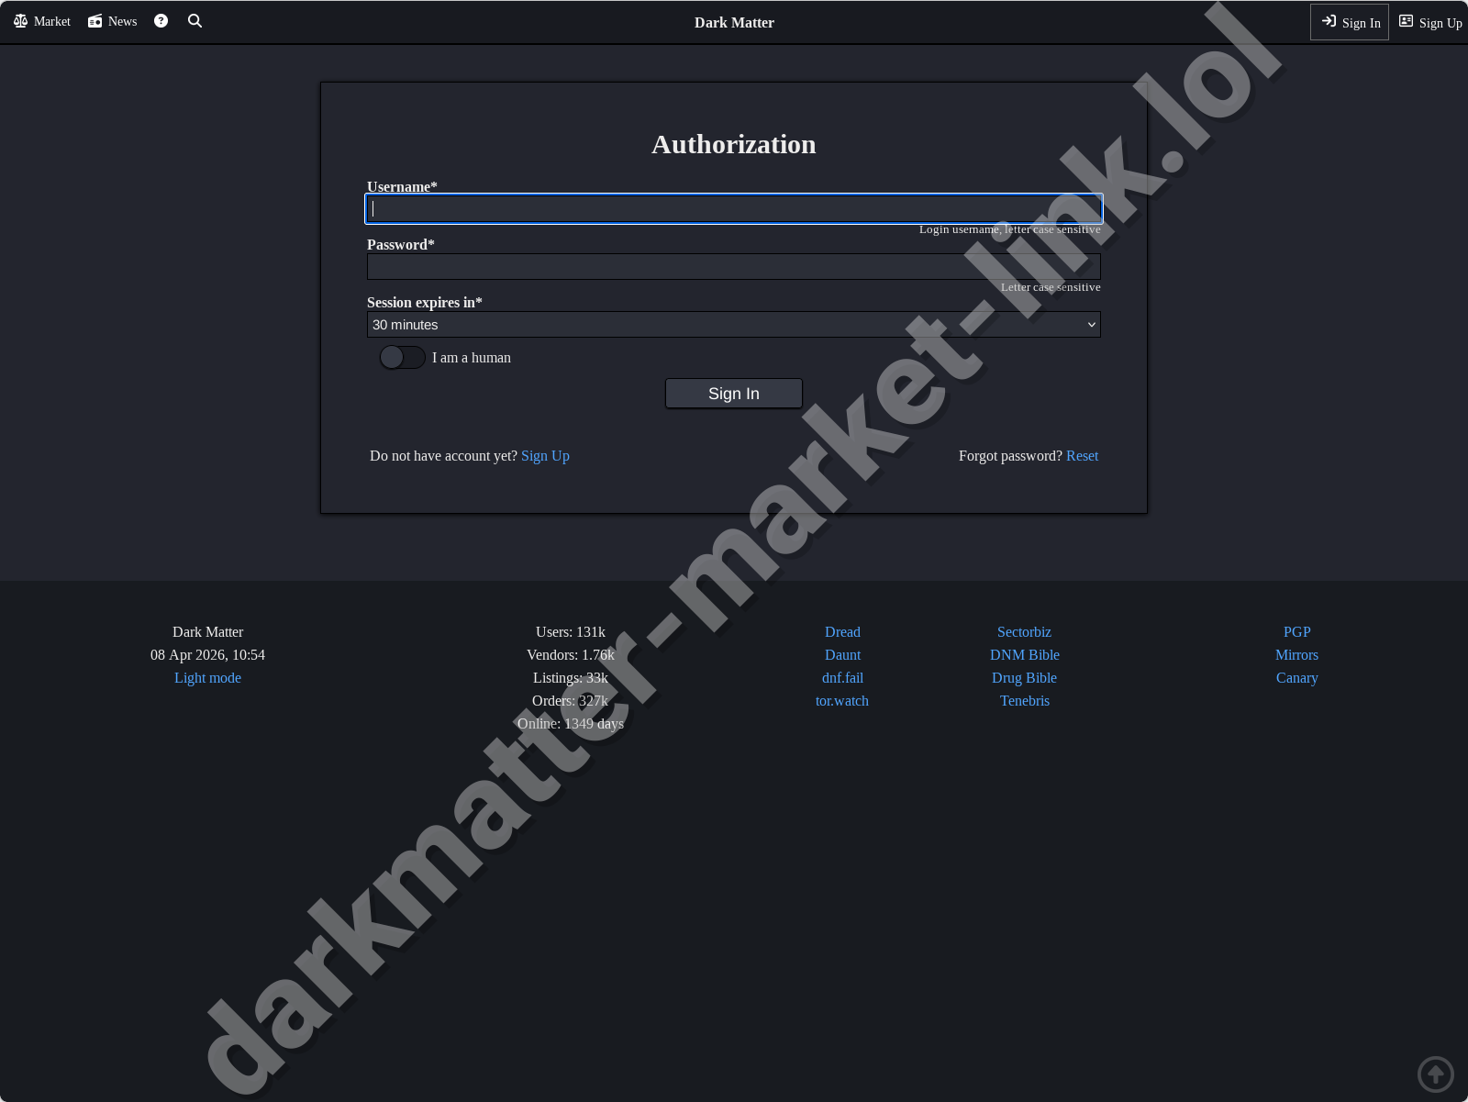Open the help question mark icon
1468x1102 pixels.
(x=161, y=20)
